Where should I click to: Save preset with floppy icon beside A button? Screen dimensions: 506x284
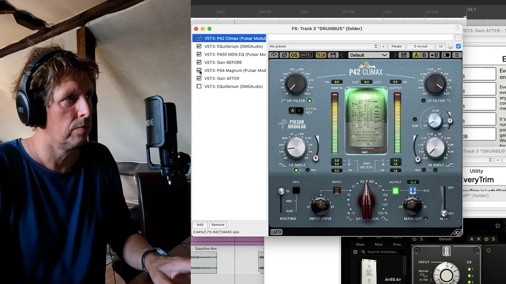click(403, 55)
